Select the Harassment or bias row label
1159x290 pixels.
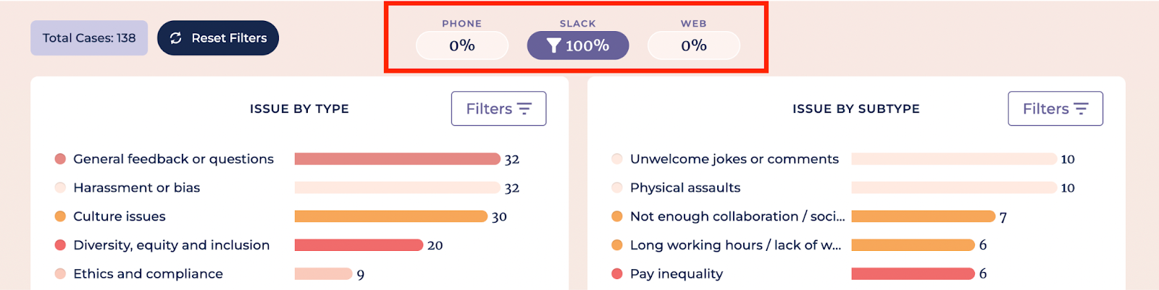coord(136,188)
